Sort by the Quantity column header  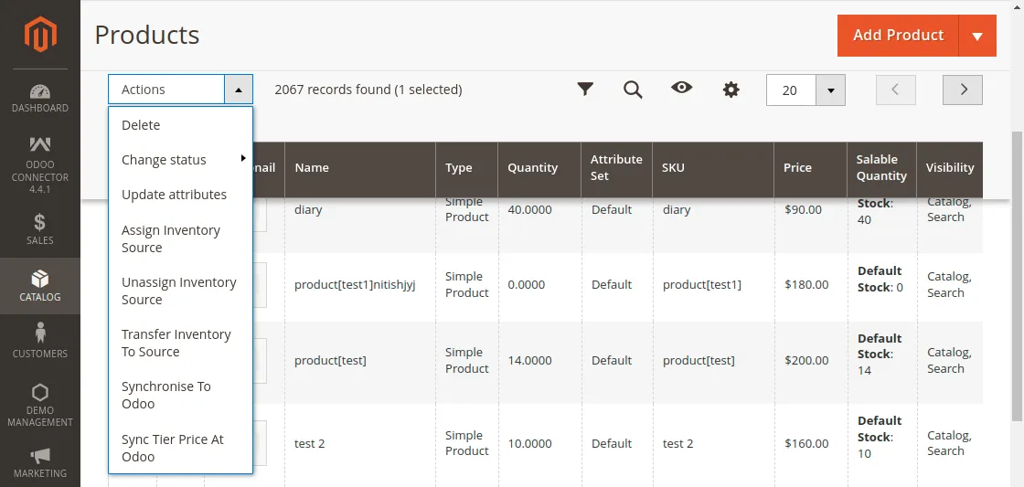tap(539, 168)
